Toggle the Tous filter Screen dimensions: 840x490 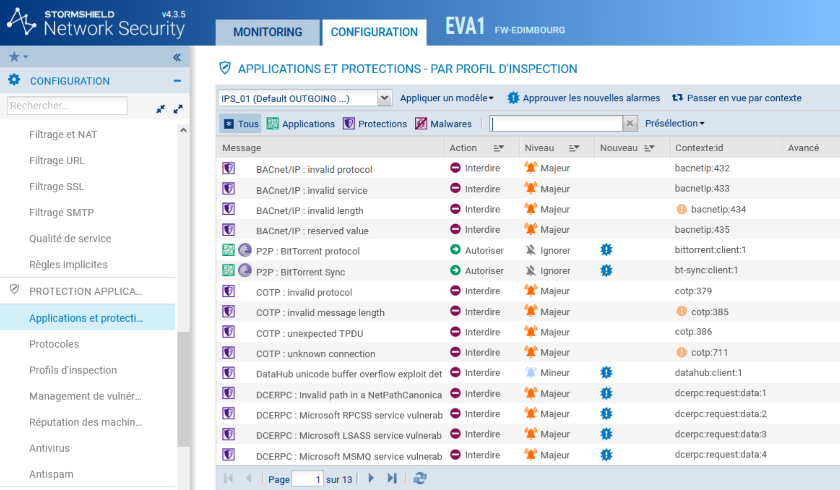(240, 124)
